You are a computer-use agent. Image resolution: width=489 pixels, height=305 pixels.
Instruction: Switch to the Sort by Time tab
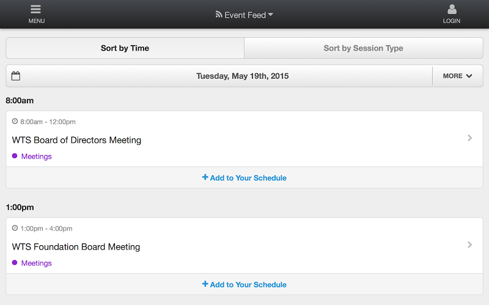[x=125, y=48]
